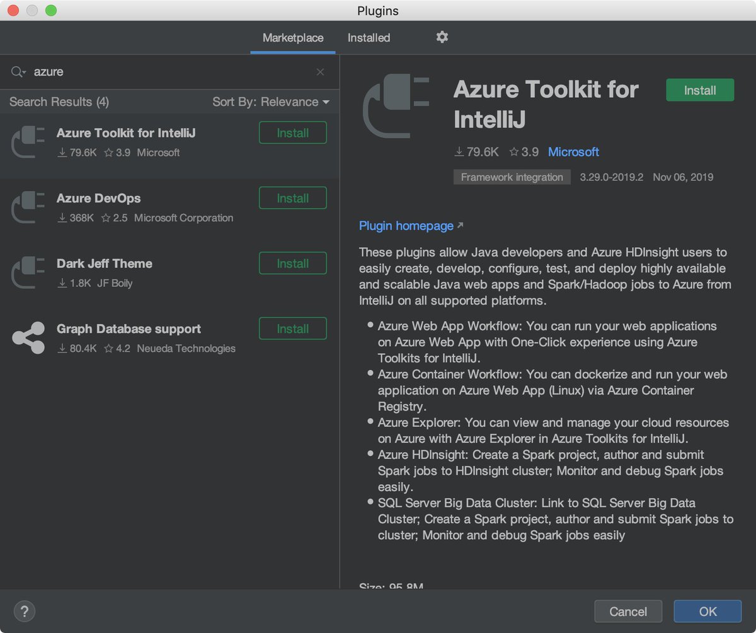Open the help question mark button

coord(25,611)
